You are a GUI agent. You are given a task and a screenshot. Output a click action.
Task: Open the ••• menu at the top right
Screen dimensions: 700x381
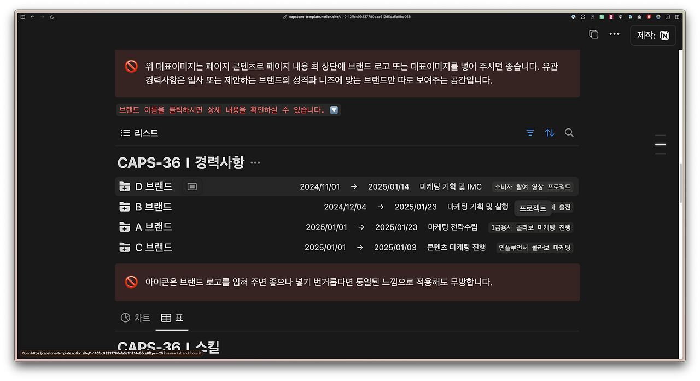pos(614,34)
